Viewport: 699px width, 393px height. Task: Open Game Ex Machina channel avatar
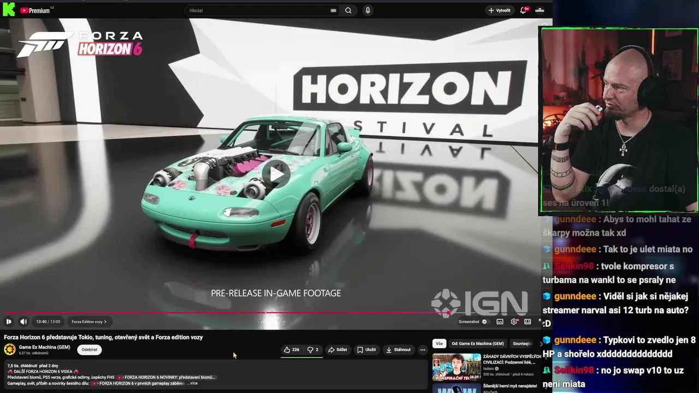10,349
